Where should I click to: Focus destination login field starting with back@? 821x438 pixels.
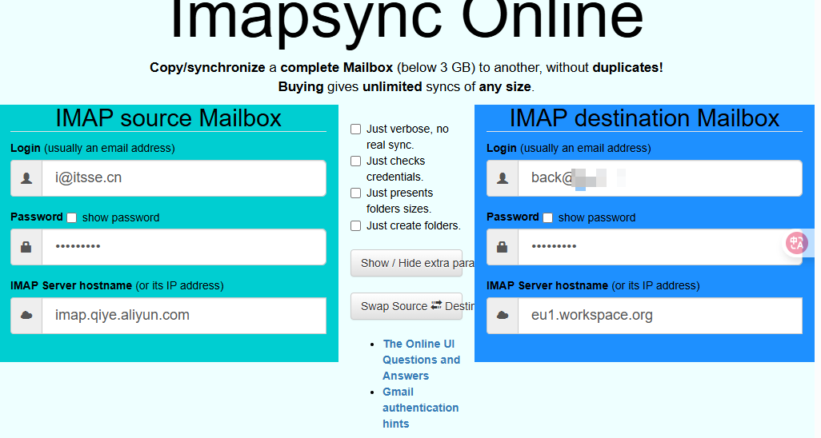pos(659,178)
